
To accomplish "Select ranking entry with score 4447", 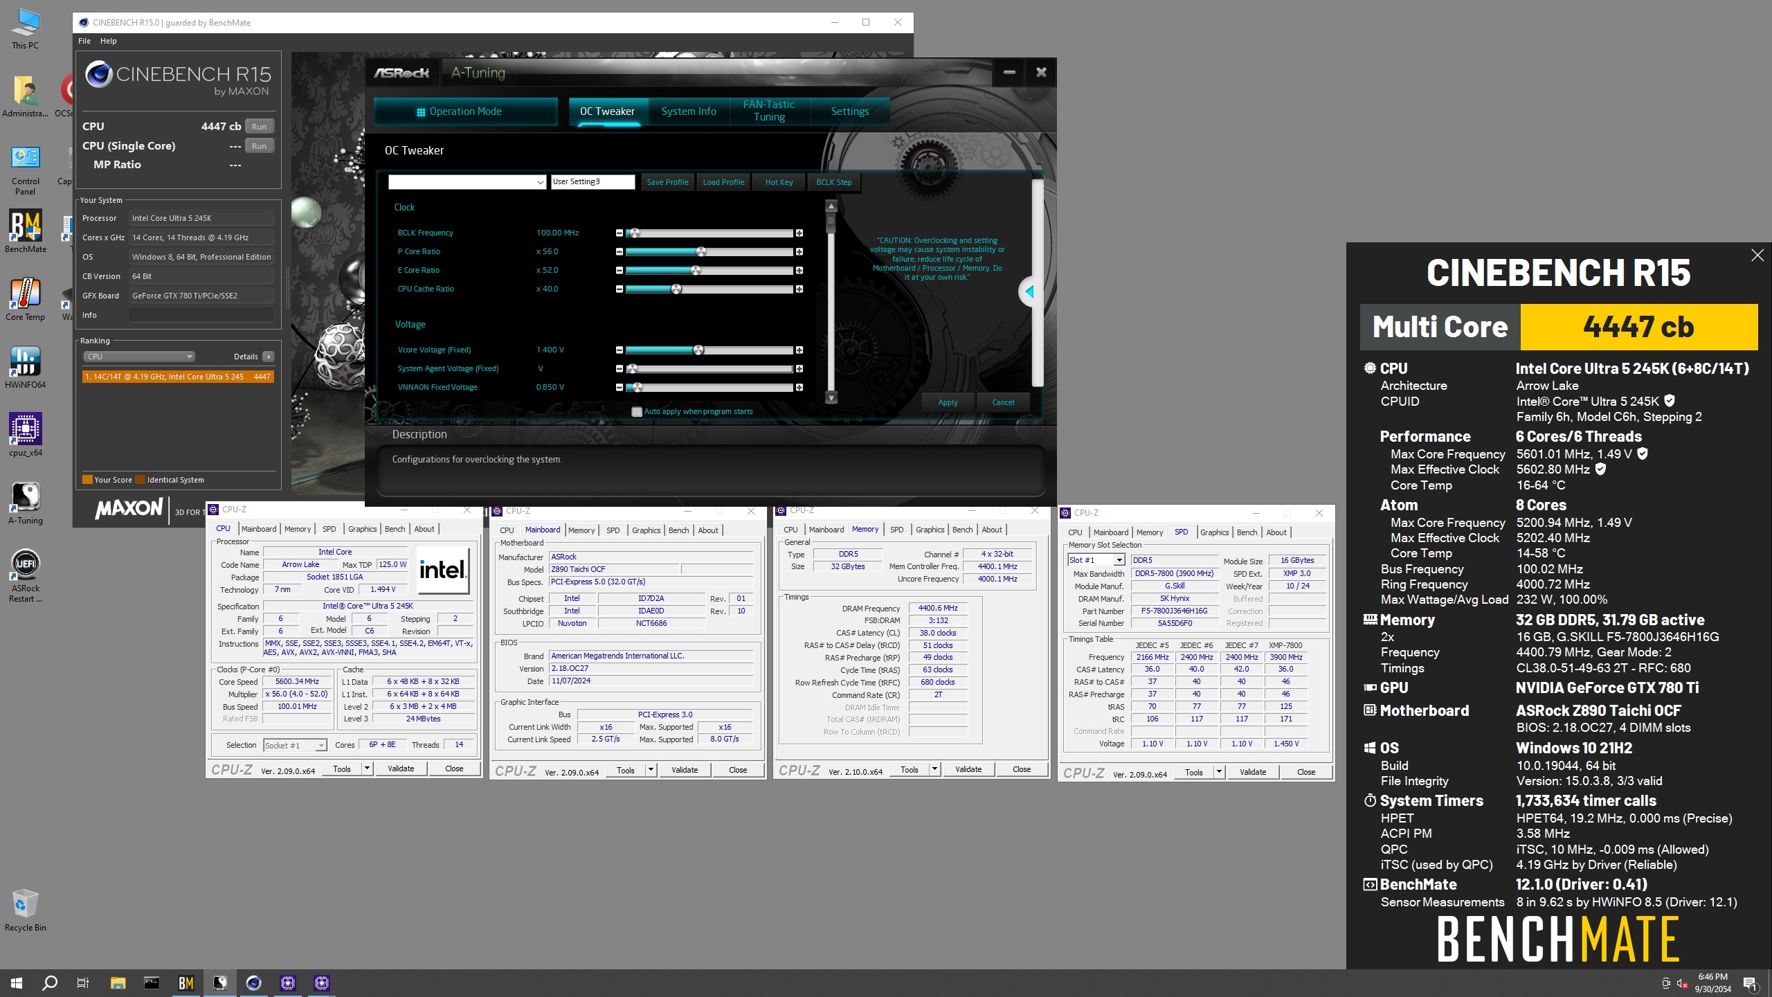I will pyautogui.click(x=178, y=377).
